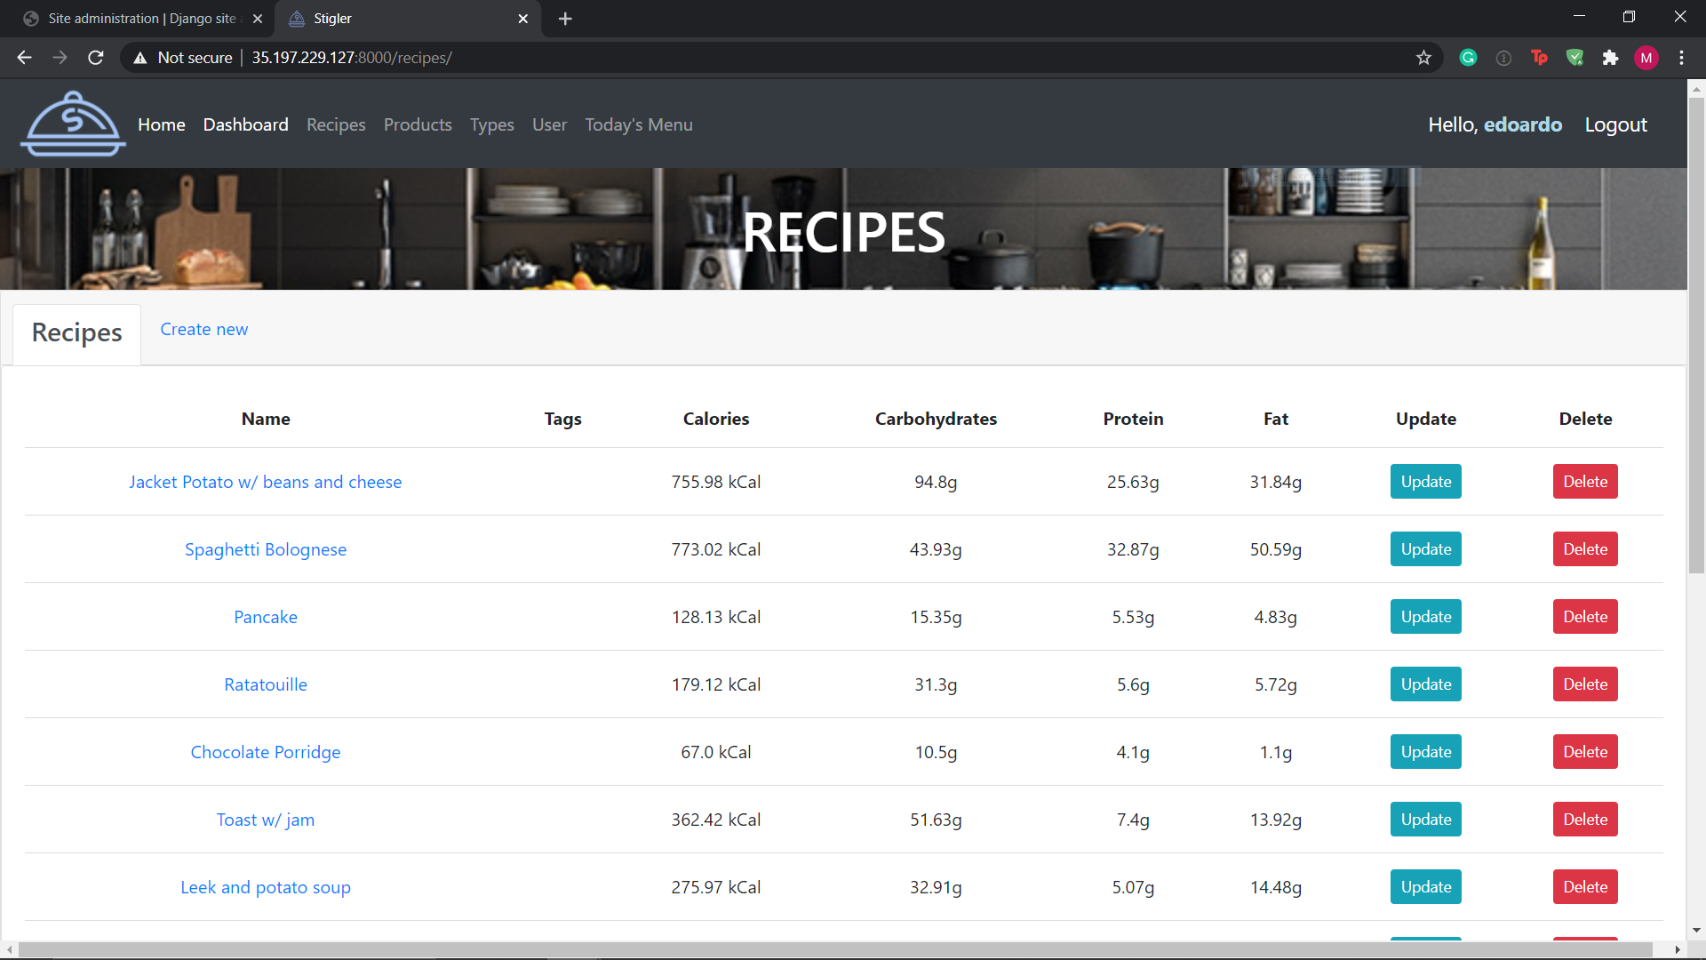Click the browser reload icon
1706x960 pixels.
coord(96,58)
